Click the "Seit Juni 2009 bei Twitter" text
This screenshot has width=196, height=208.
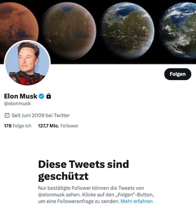pos(41,115)
